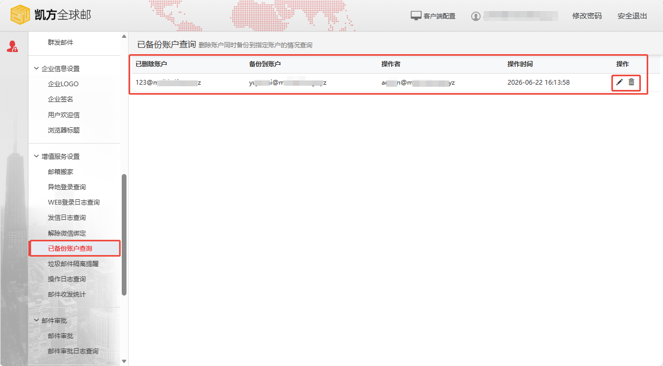
Task: Open 邮件审批日志查询
Action: (x=73, y=351)
